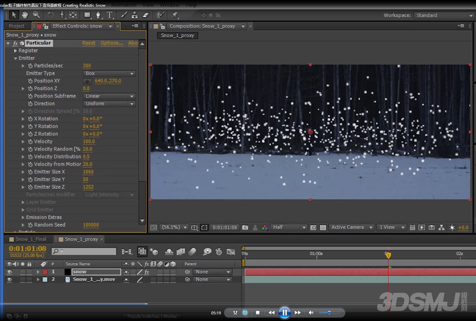
Task: Select Composition: Snow_1_proxy viewer tab
Action: click(202, 26)
